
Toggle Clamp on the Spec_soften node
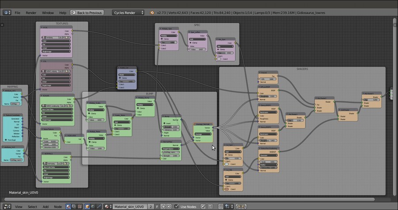pyautogui.click(x=190, y=43)
